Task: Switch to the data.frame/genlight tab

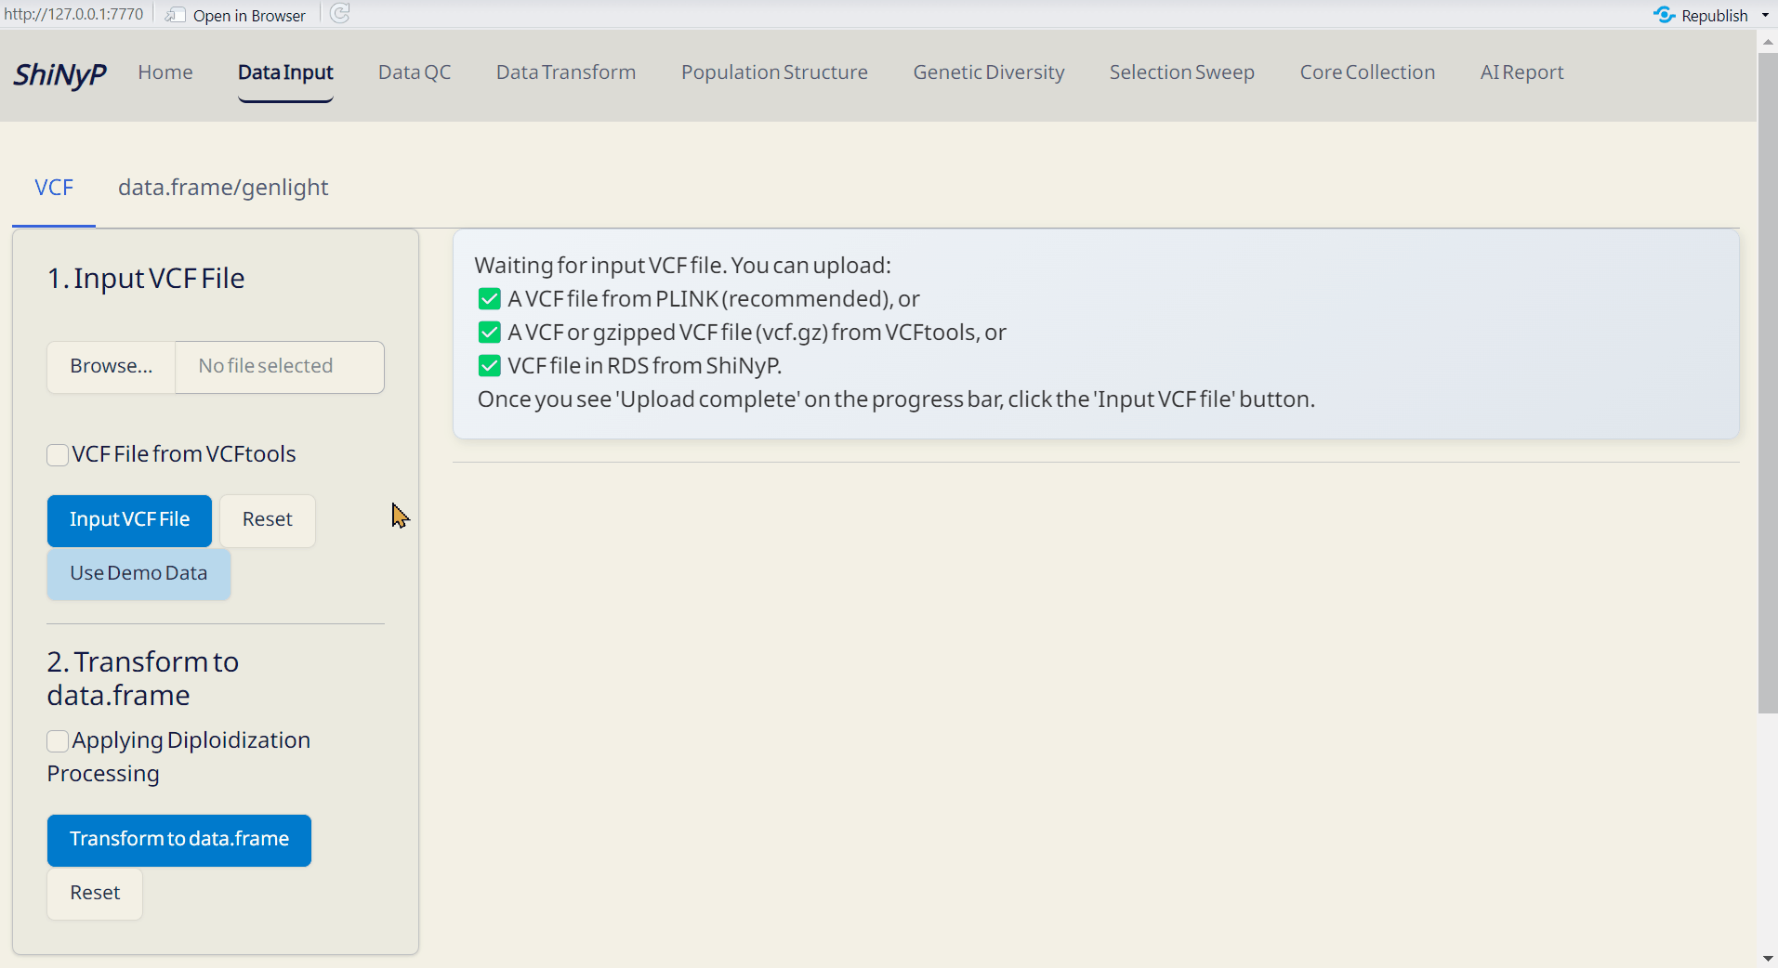Action: pyautogui.click(x=223, y=188)
